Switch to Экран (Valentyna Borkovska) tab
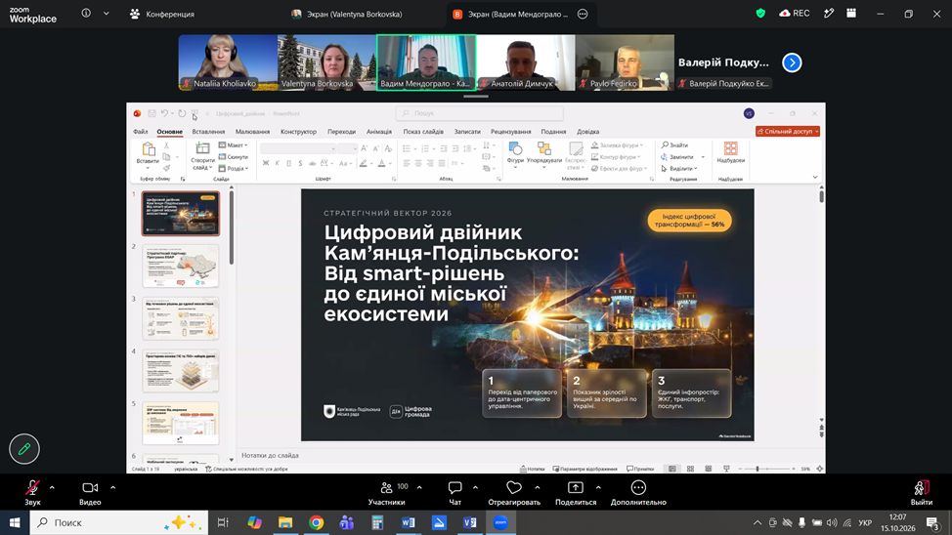This screenshot has width=952, height=535. [347, 14]
